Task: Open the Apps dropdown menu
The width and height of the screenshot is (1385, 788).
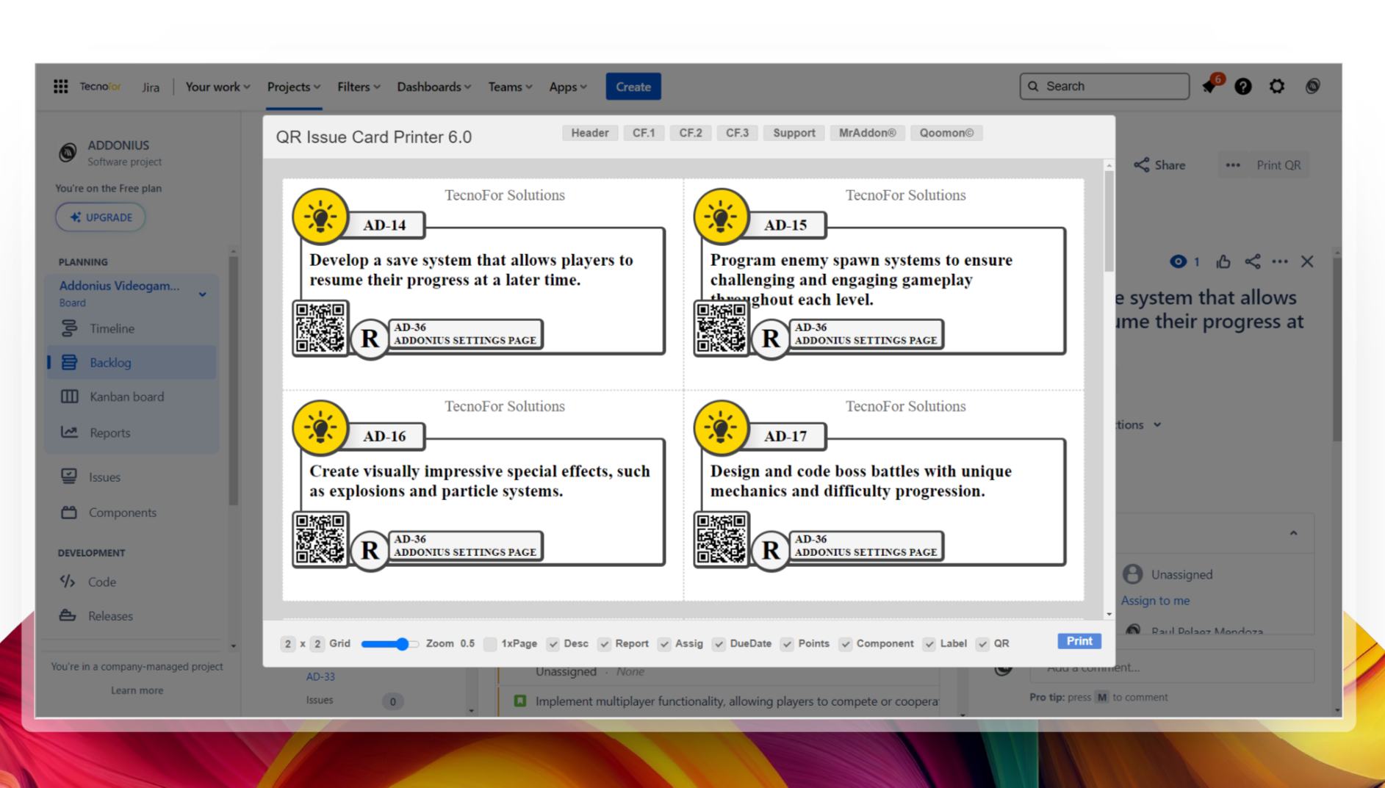Action: [x=567, y=87]
